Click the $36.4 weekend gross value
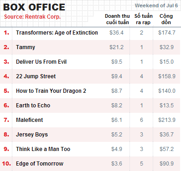This screenshot has height=171, width=181. [x=116, y=33]
